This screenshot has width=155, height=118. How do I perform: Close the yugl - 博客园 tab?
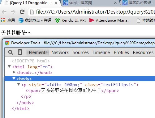(115, 3)
